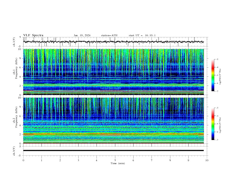This screenshot has width=233, height=180.
Task: Click the ch.2 color bar "-7" label
Action: click(x=217, y=140)
